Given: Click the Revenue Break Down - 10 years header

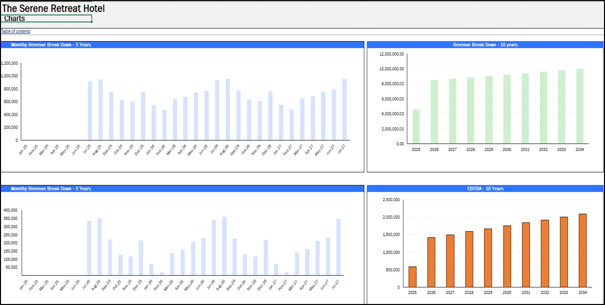Looking at the screenshot, I should click(485, 45).
